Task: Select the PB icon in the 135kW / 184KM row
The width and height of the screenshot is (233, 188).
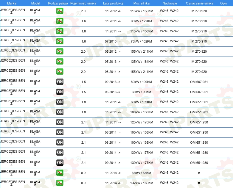Action: (60, 62)
